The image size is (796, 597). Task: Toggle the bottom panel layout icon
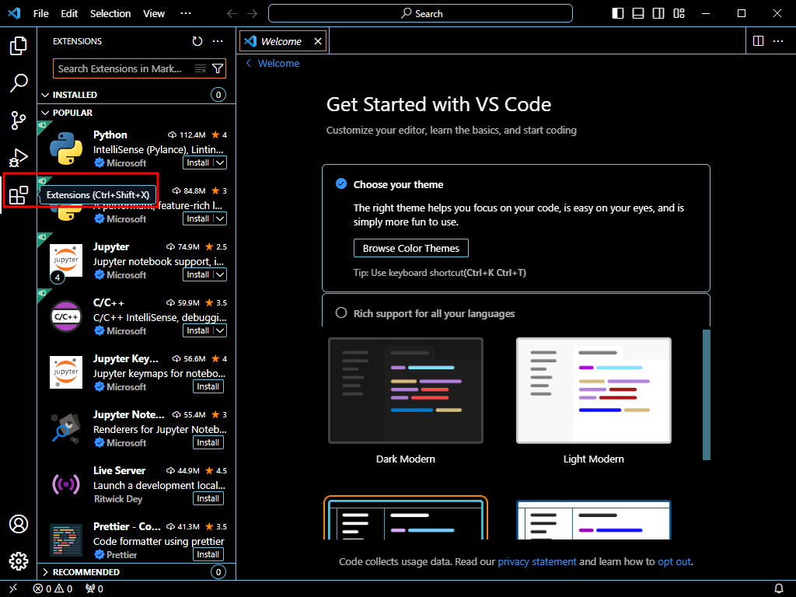click(638, 14)
